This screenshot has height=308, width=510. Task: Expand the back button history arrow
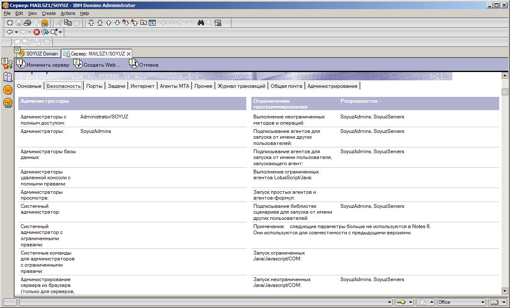pos(16,32)
